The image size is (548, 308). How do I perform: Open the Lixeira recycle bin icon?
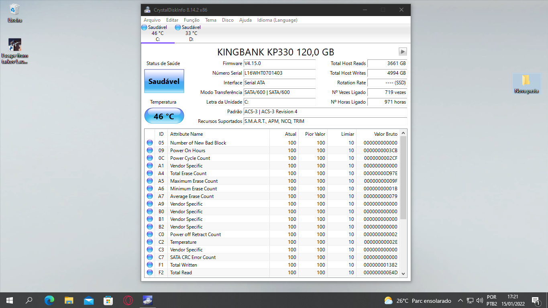coord(15,13)
